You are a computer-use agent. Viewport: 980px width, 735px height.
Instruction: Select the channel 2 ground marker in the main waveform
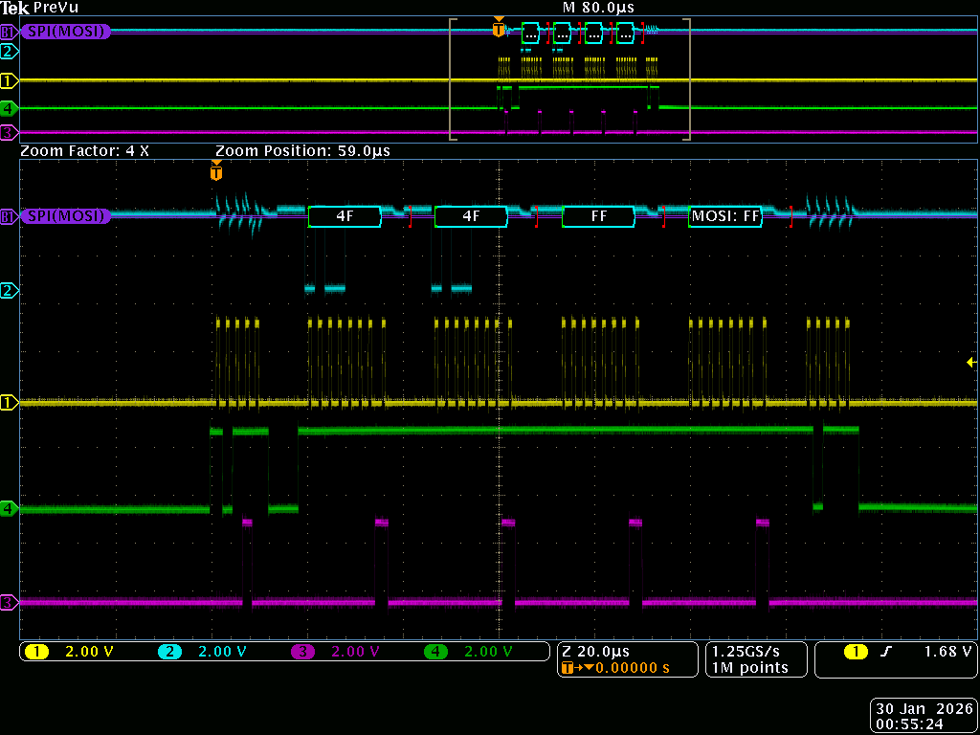10,290
